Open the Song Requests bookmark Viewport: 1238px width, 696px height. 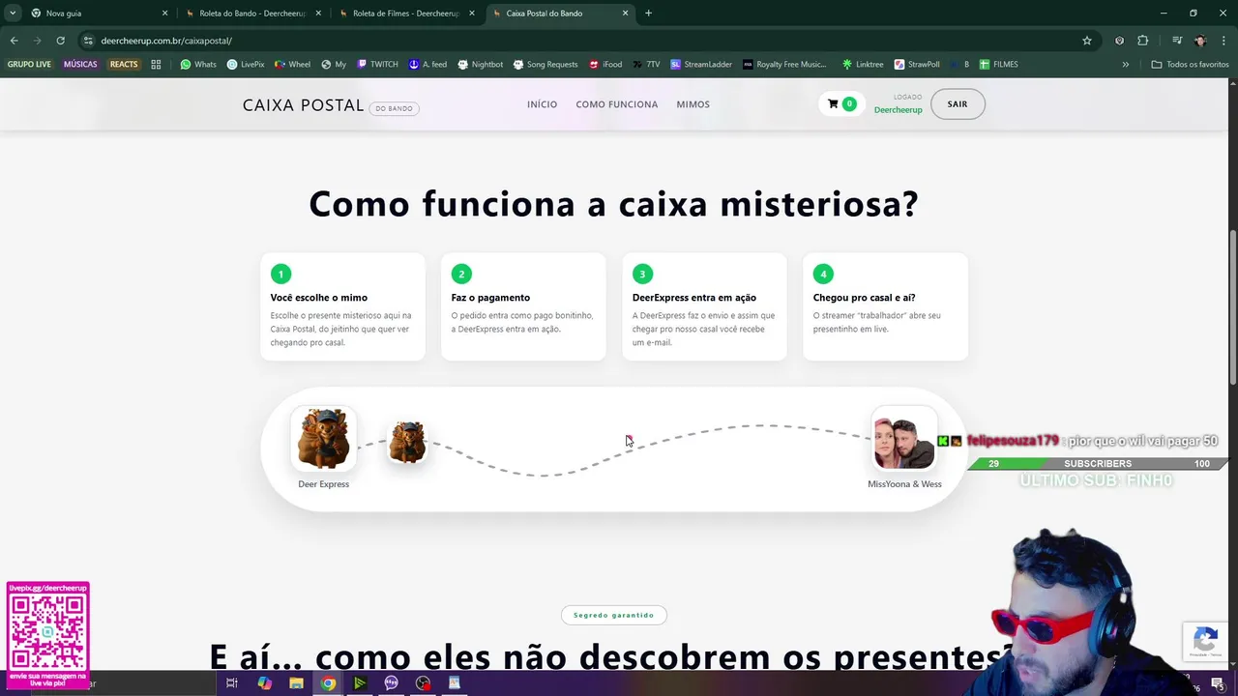[545, 65]
